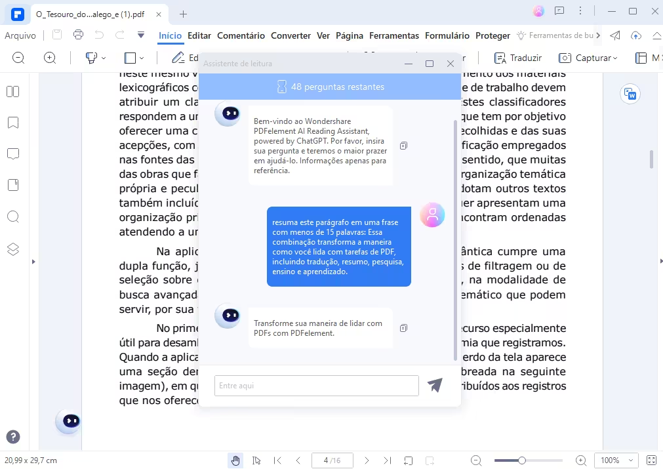Screen dimensions: 663x469
Task: Open the thumbnails panel icon in sidebar
Action: click(13, 91)
